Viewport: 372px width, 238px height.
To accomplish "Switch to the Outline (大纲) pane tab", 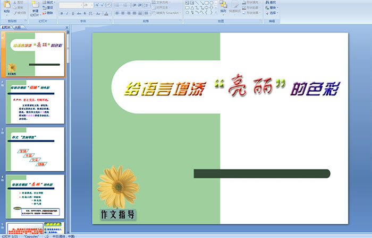I will tap(18, 28).
